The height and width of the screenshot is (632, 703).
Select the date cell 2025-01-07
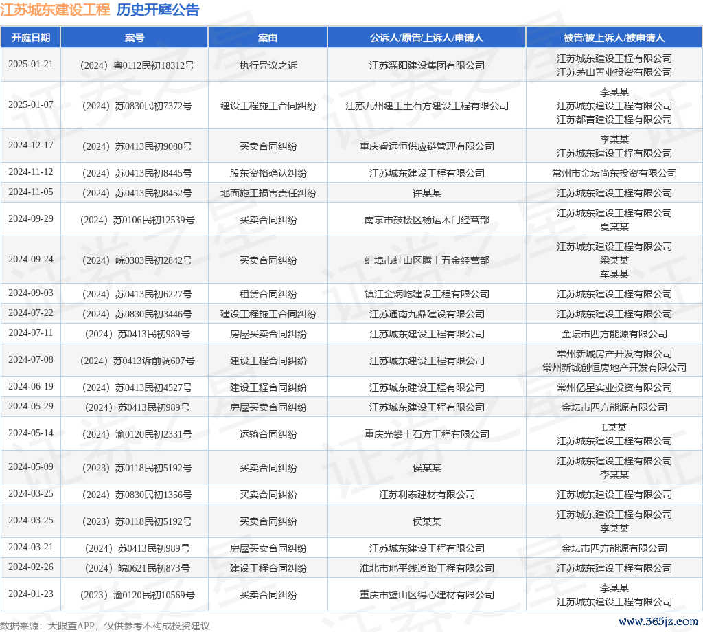[30, 104]
